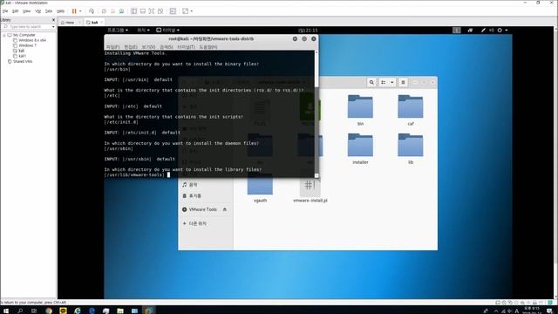Open the VMware Edit menu
Image resolution: width=558 pixels, height=314 pixels.
pyautogui.click(x=16, y=11)
